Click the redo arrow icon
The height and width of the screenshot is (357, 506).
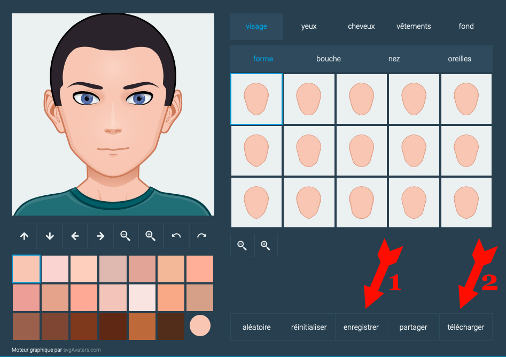201,236
